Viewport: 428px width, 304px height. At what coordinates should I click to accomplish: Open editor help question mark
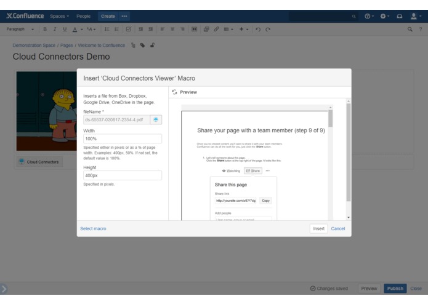(421, 29)
